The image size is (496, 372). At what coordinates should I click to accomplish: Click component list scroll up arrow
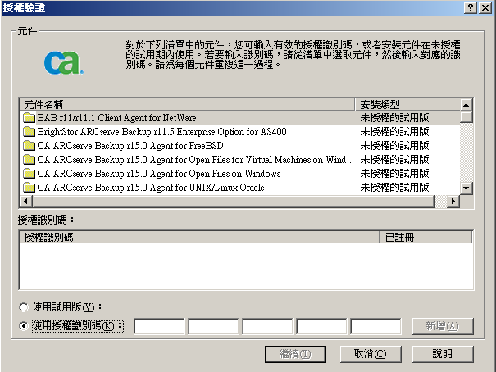pos(466,105)
